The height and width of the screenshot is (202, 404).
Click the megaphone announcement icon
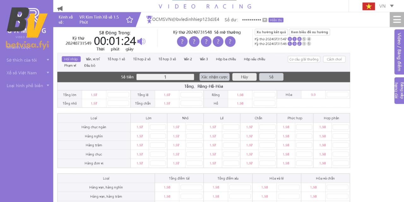coord(60,8)
